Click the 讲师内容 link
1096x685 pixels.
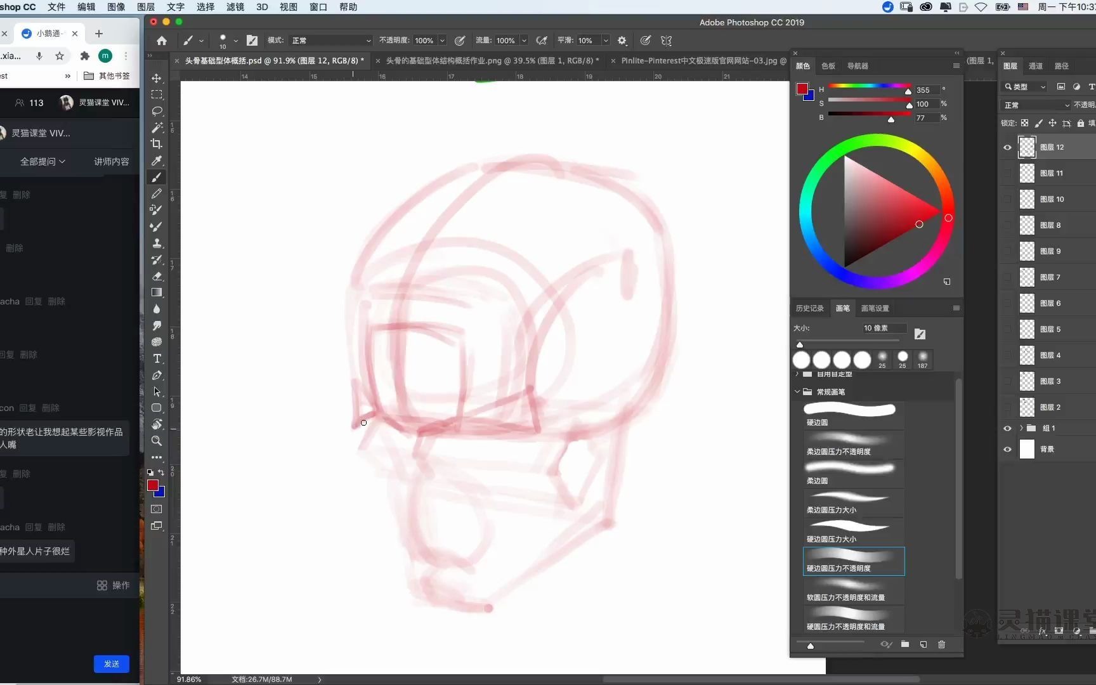coord(112,162)
